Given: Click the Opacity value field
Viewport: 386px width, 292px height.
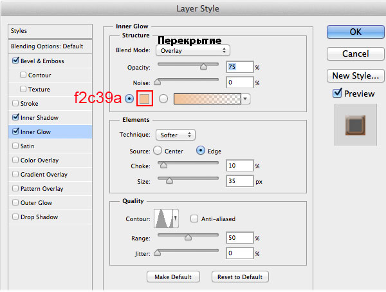Looking at the screenshot, I should 239,67.
